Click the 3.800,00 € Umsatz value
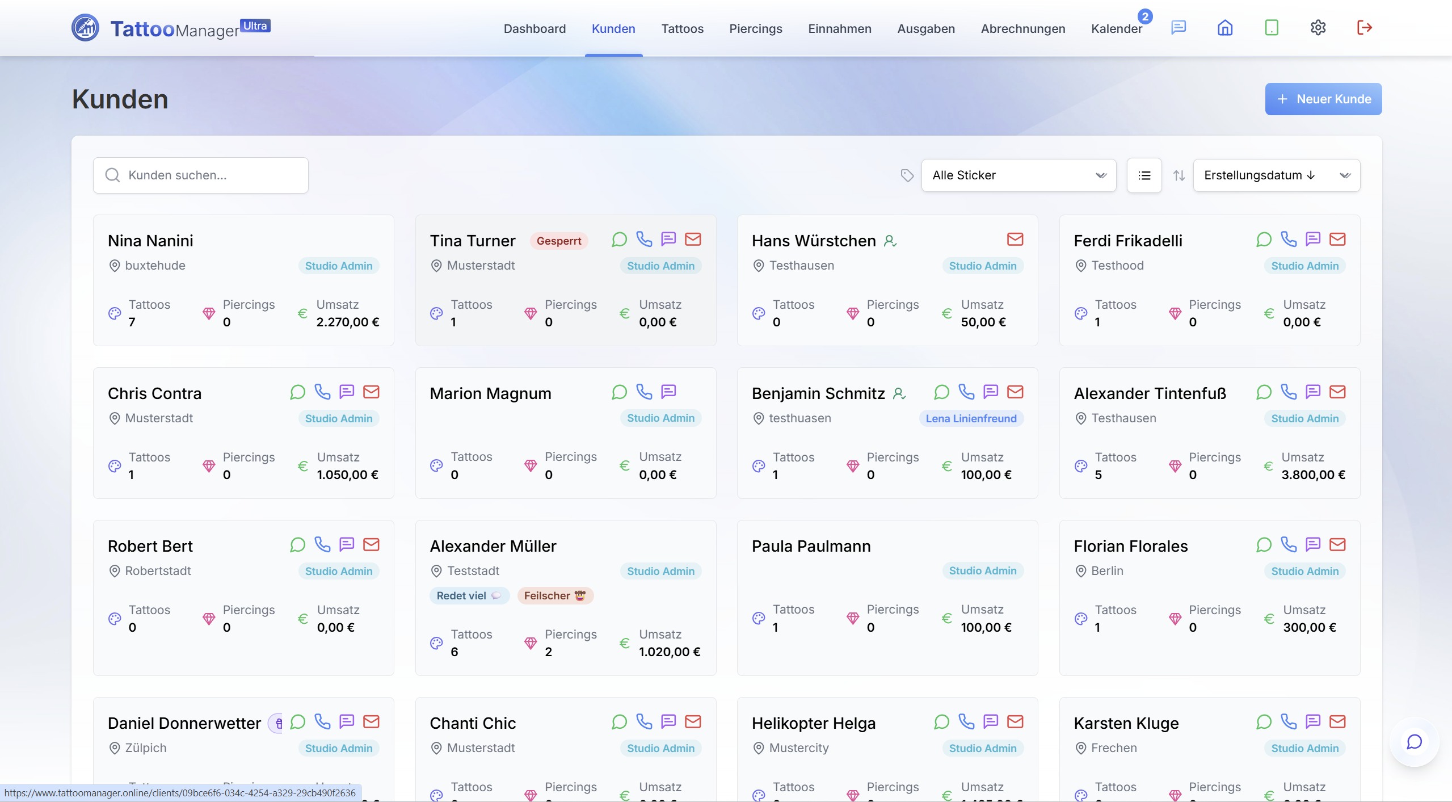 tap(1313, 475)
